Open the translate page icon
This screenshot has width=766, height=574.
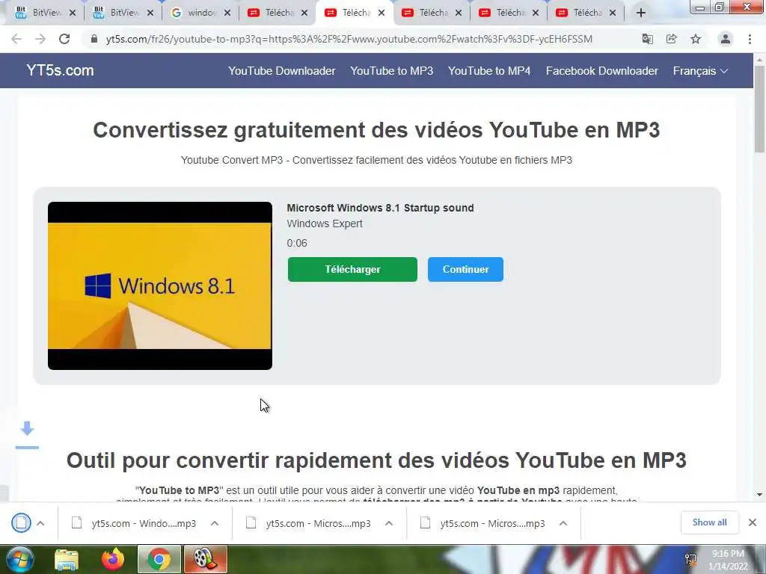pos(647,39)
